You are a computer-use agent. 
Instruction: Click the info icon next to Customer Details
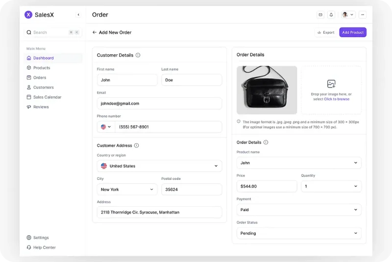(138, 55)
